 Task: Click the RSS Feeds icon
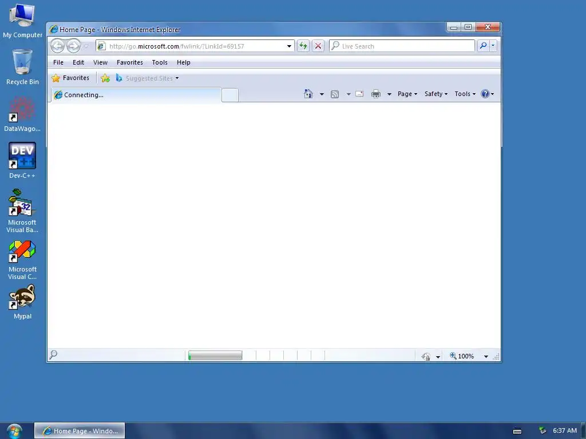335,94
